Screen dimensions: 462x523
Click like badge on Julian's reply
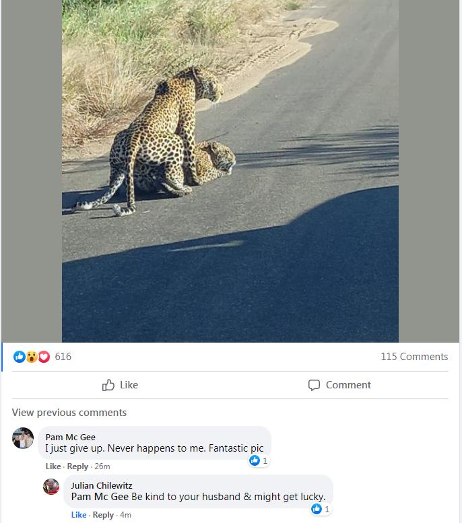tap(321, 509)
